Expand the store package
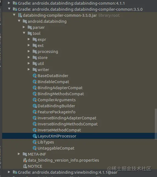Viewport: 157px width, 177px height. coord(29,57)
